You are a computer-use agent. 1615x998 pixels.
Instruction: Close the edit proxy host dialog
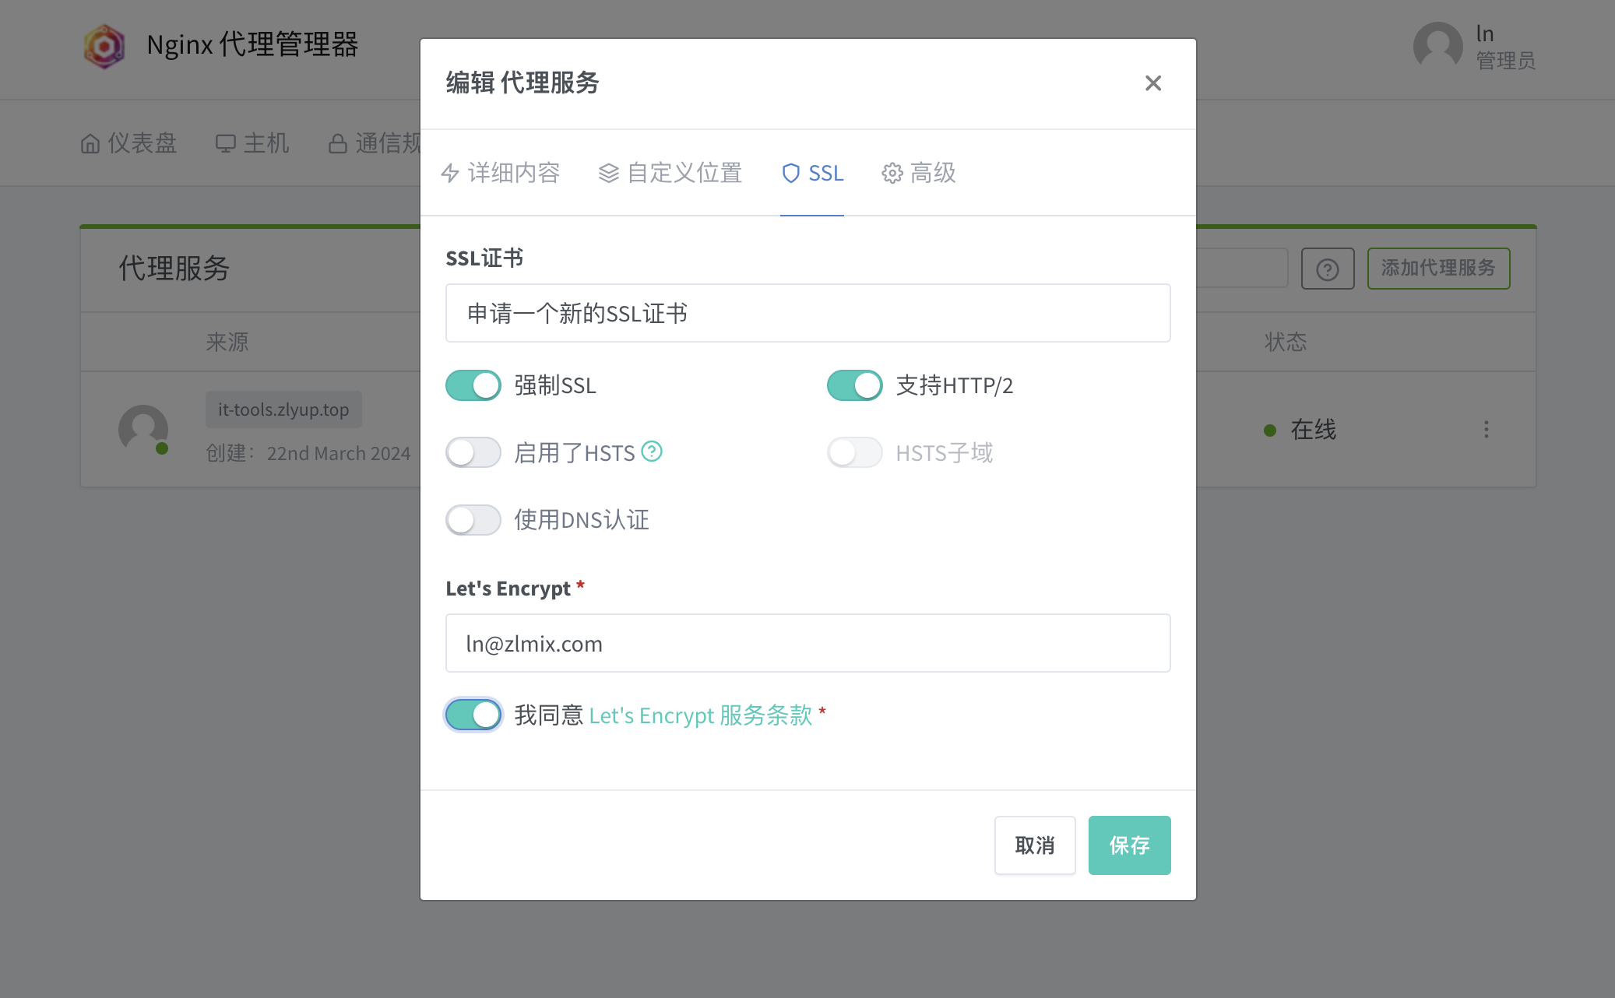click(1153, 83)
